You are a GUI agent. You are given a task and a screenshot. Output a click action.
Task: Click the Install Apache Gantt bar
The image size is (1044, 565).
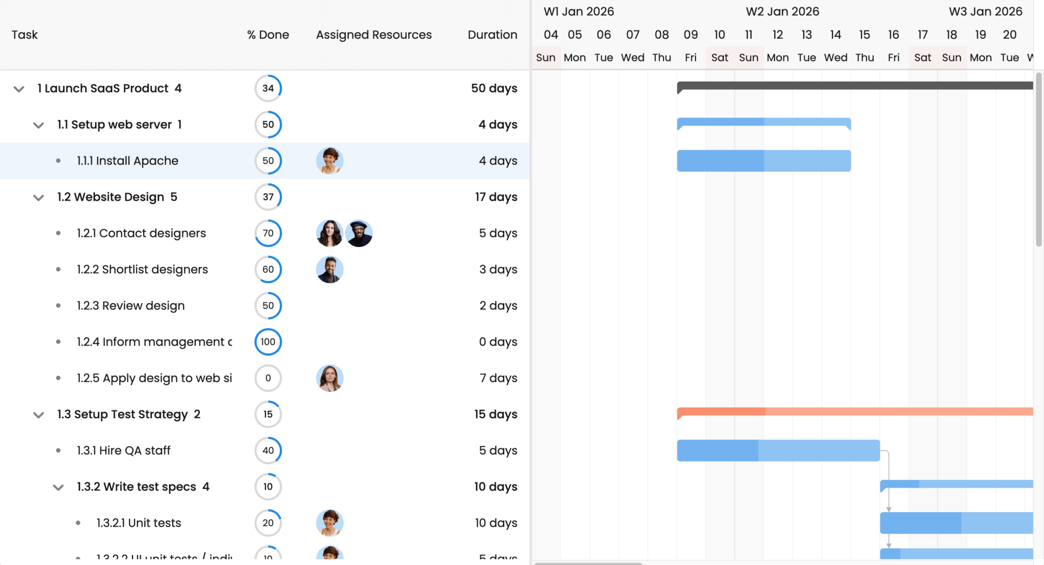coord(764,161)
